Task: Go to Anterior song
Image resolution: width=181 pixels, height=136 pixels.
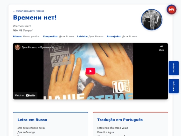Action: (x=174, y=68)
